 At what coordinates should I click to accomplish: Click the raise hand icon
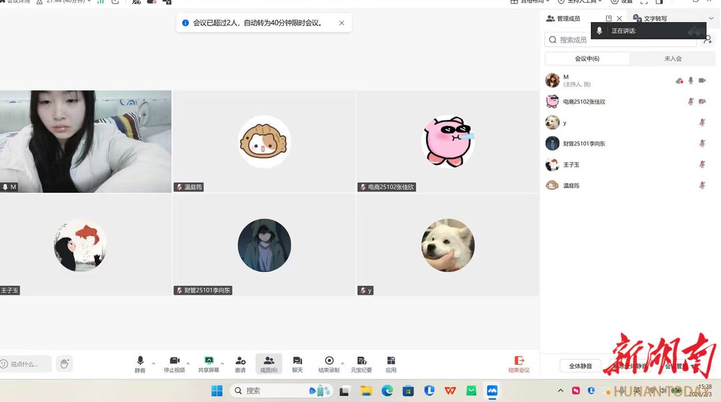64,363
